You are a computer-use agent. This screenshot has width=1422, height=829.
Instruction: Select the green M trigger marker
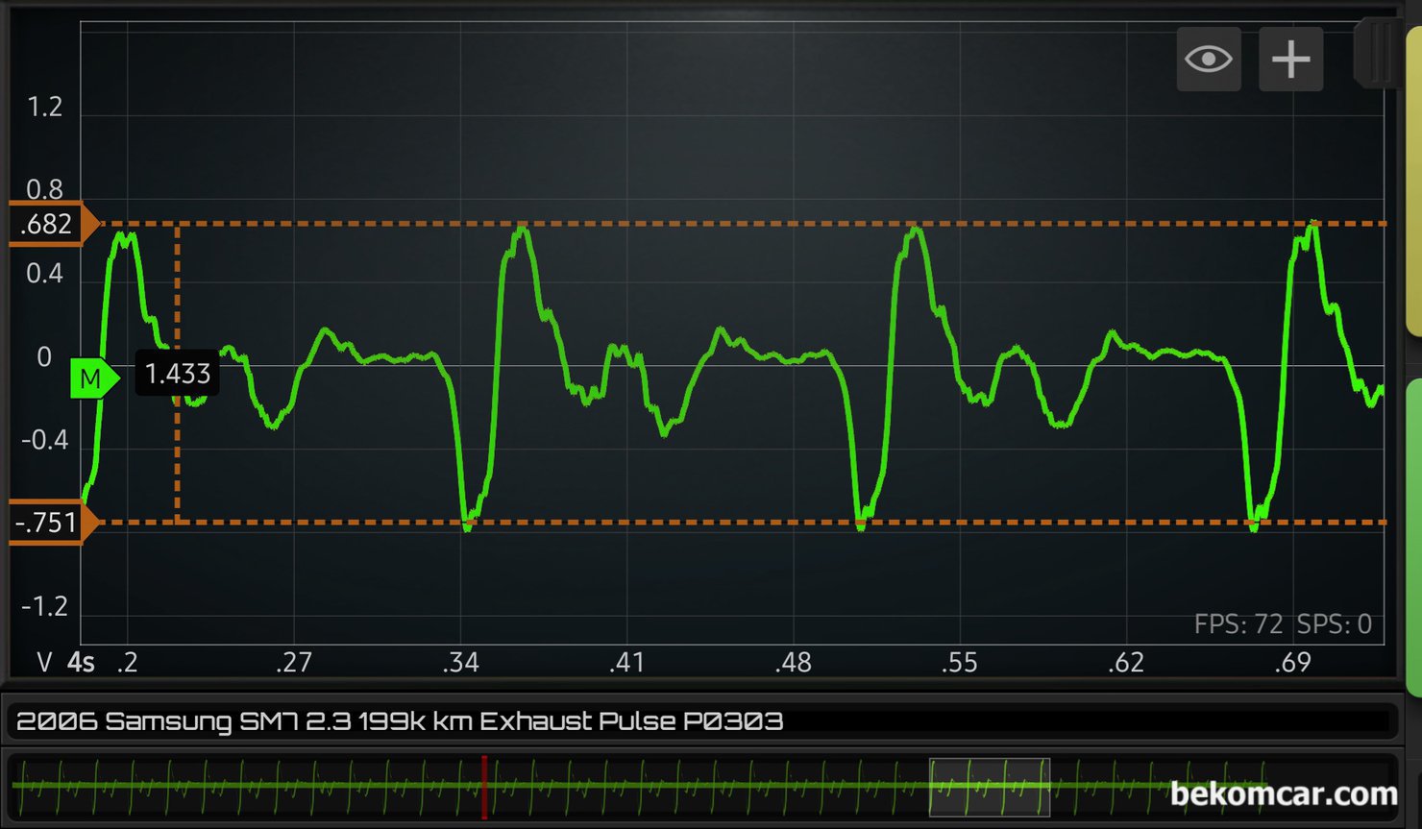[93, 378]
